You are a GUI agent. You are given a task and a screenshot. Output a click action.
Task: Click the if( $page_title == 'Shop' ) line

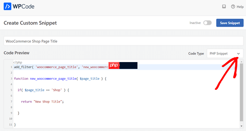coord(43,90)
